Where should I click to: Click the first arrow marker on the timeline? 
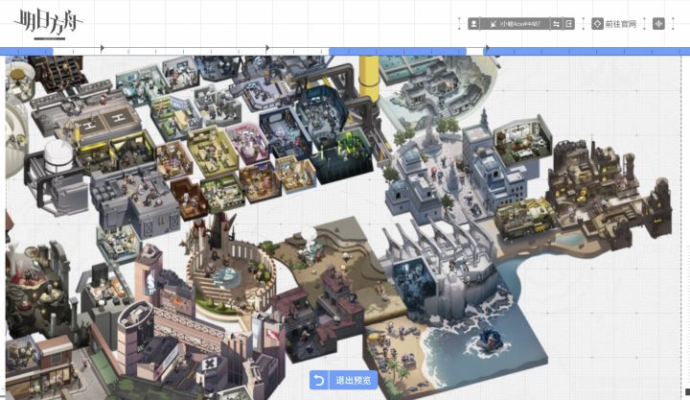tap(103, 48)
